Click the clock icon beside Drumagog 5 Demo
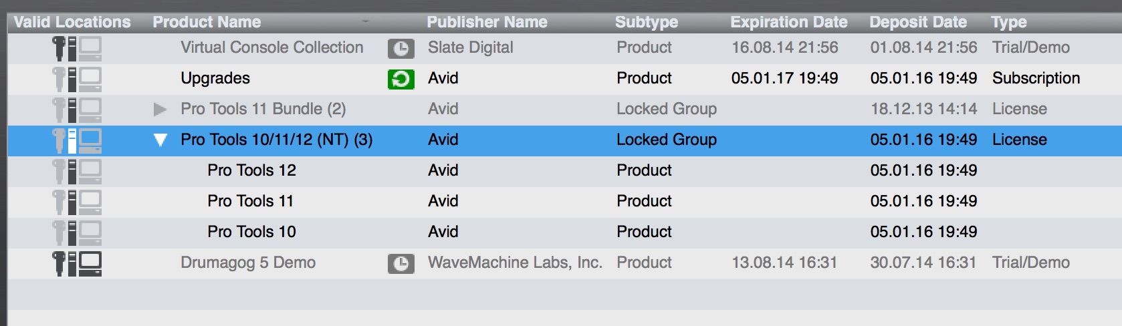The width and height of the screenshot is (1122, 326). pos(401,263)
